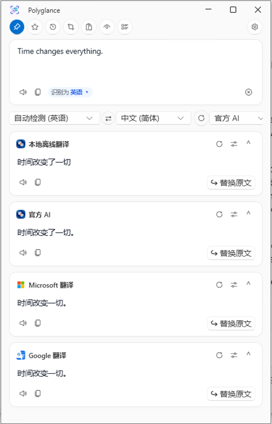The image size is (272, 424).
Task: Play audio of 官方 AI result
Action: 23,253
